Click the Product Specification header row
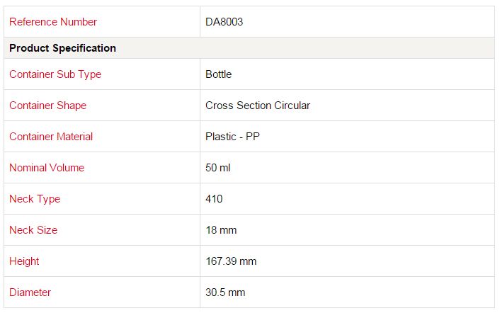This screenshot has height=313, width=500. point(249,48)
